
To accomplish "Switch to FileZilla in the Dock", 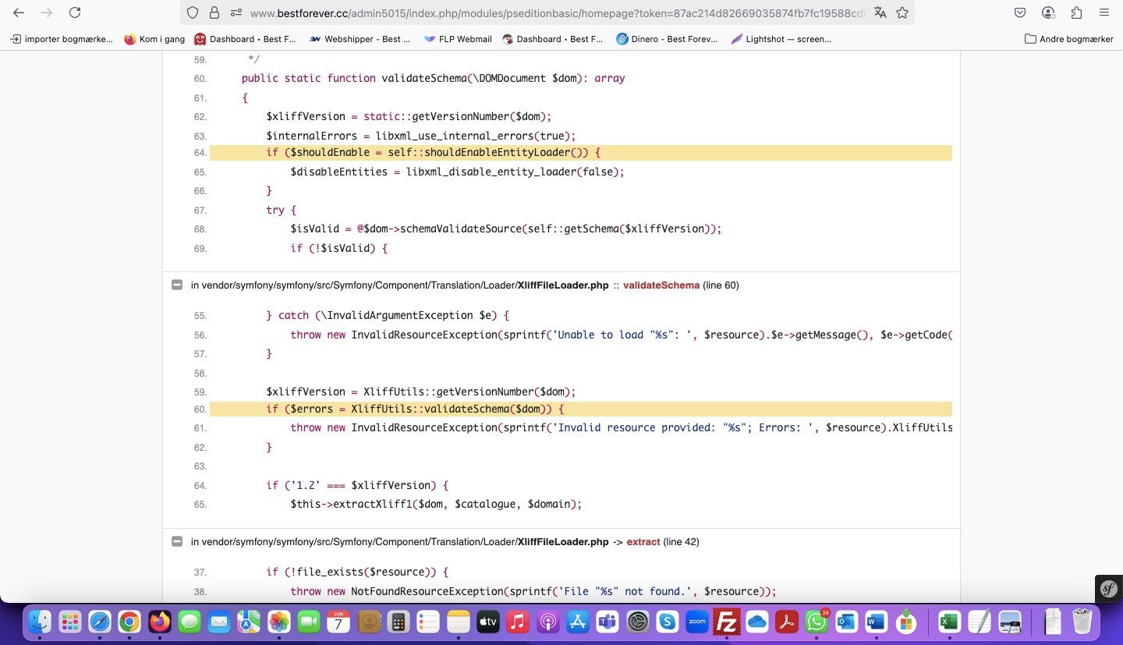I will pos(727,622).
